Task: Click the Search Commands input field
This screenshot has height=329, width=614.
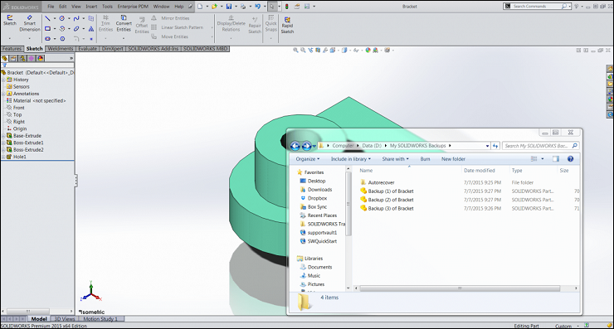Action: [537, 7]
